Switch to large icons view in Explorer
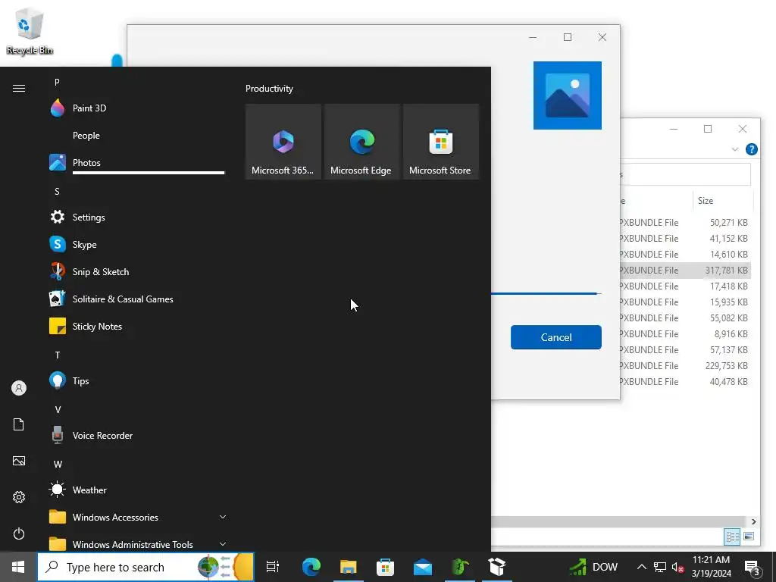Image resolution: width=776 pixels, height=582 pixels. tap(749, 537)
